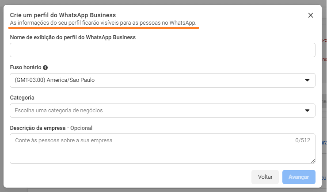Click the arrow of the Categoria dropdown

pyautogui.click(x=308, y=111)
